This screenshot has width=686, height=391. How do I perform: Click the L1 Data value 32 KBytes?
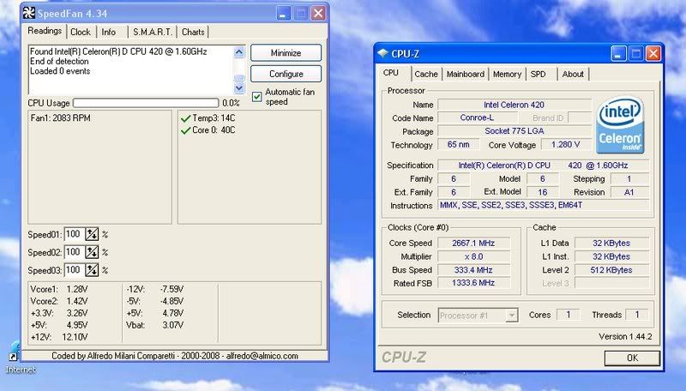(611, 244)
